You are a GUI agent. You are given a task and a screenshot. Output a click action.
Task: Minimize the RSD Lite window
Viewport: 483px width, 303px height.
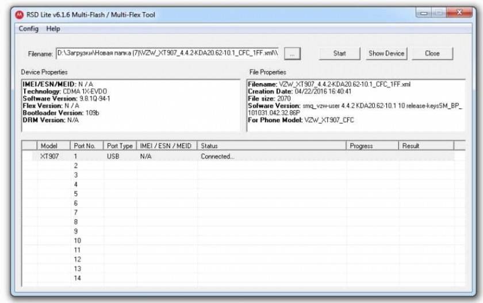pyautogui.click(x=424, y=13)
